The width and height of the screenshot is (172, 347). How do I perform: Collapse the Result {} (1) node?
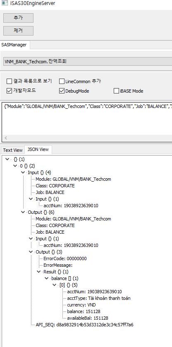pos(39,272)
